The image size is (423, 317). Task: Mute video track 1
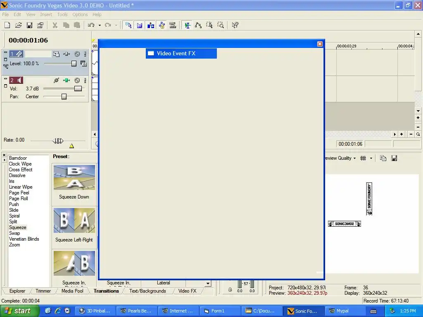click(x=77, y=54)
